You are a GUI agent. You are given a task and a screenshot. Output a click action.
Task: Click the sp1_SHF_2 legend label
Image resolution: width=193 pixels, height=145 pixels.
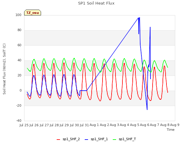[x=71, y=139]
